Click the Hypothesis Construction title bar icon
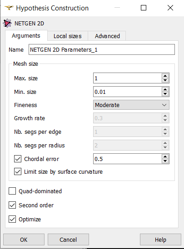 (x=9, y=8)
